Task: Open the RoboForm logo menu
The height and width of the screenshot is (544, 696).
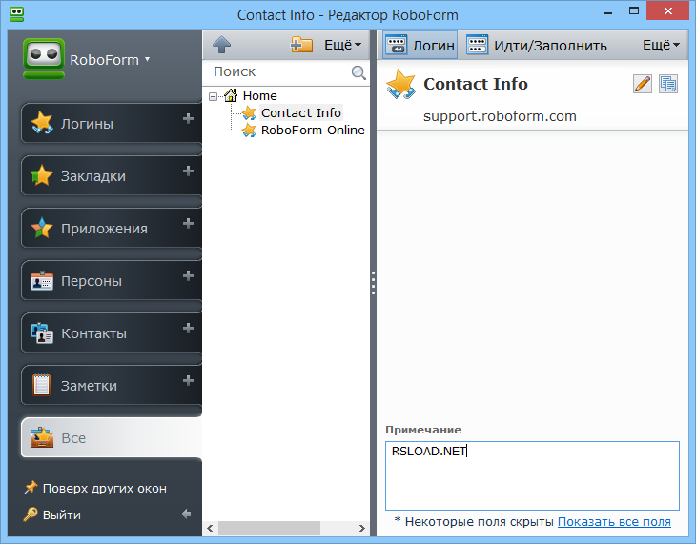Action: coord(87,59)
